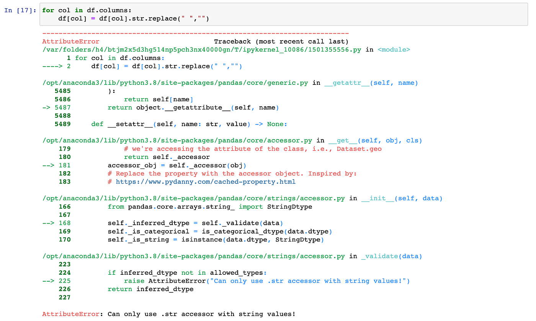Click inside the code cell input area
This screenshot has height=321, width=536.
tap(284, 15)
